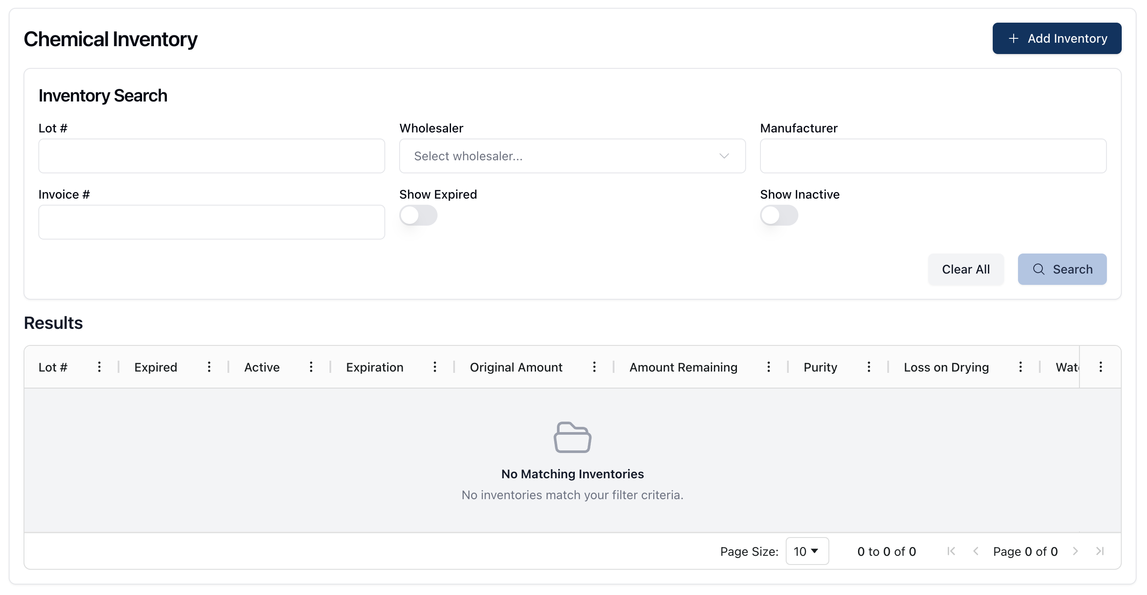
Task: Expand the Select wholesaler dropdown
Action: 572,156
